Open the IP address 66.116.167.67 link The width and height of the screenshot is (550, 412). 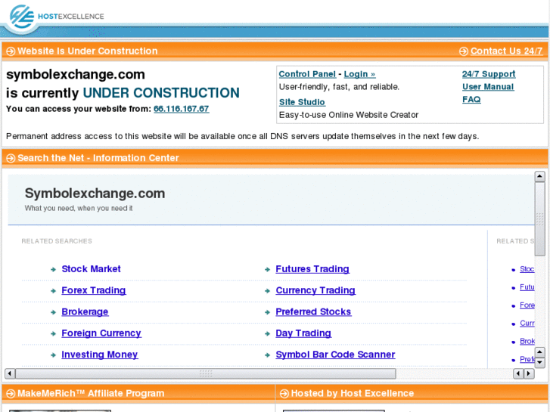(x=182, y=109)
